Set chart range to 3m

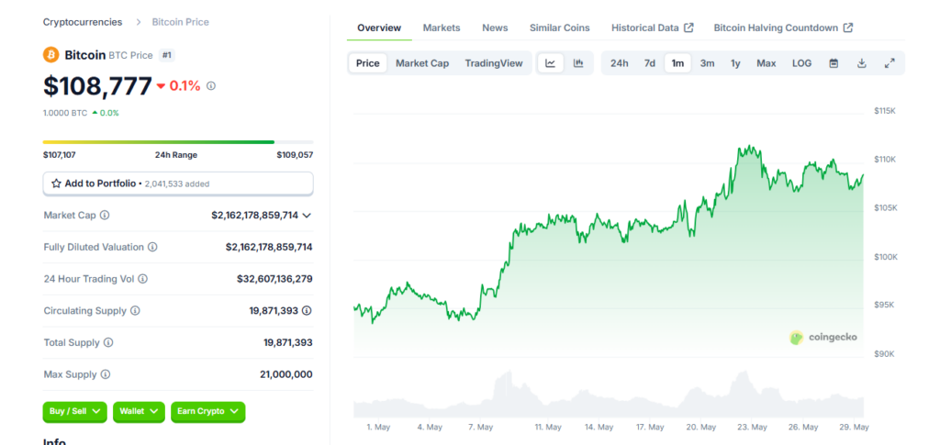[x=708, y=63]
